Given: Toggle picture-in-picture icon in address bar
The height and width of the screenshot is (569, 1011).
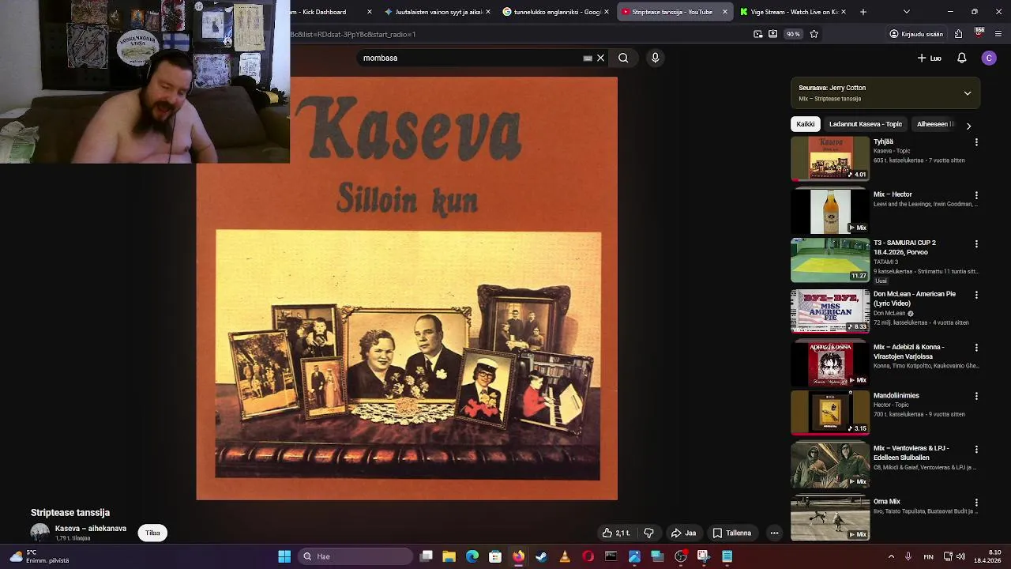Looking at the screenshot, I should (x=758, y=34).
